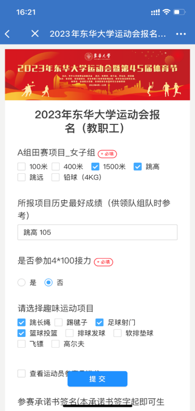195x411 pixels.
Task: Open the three-dots more menu
Action: (x=181, y=34)
